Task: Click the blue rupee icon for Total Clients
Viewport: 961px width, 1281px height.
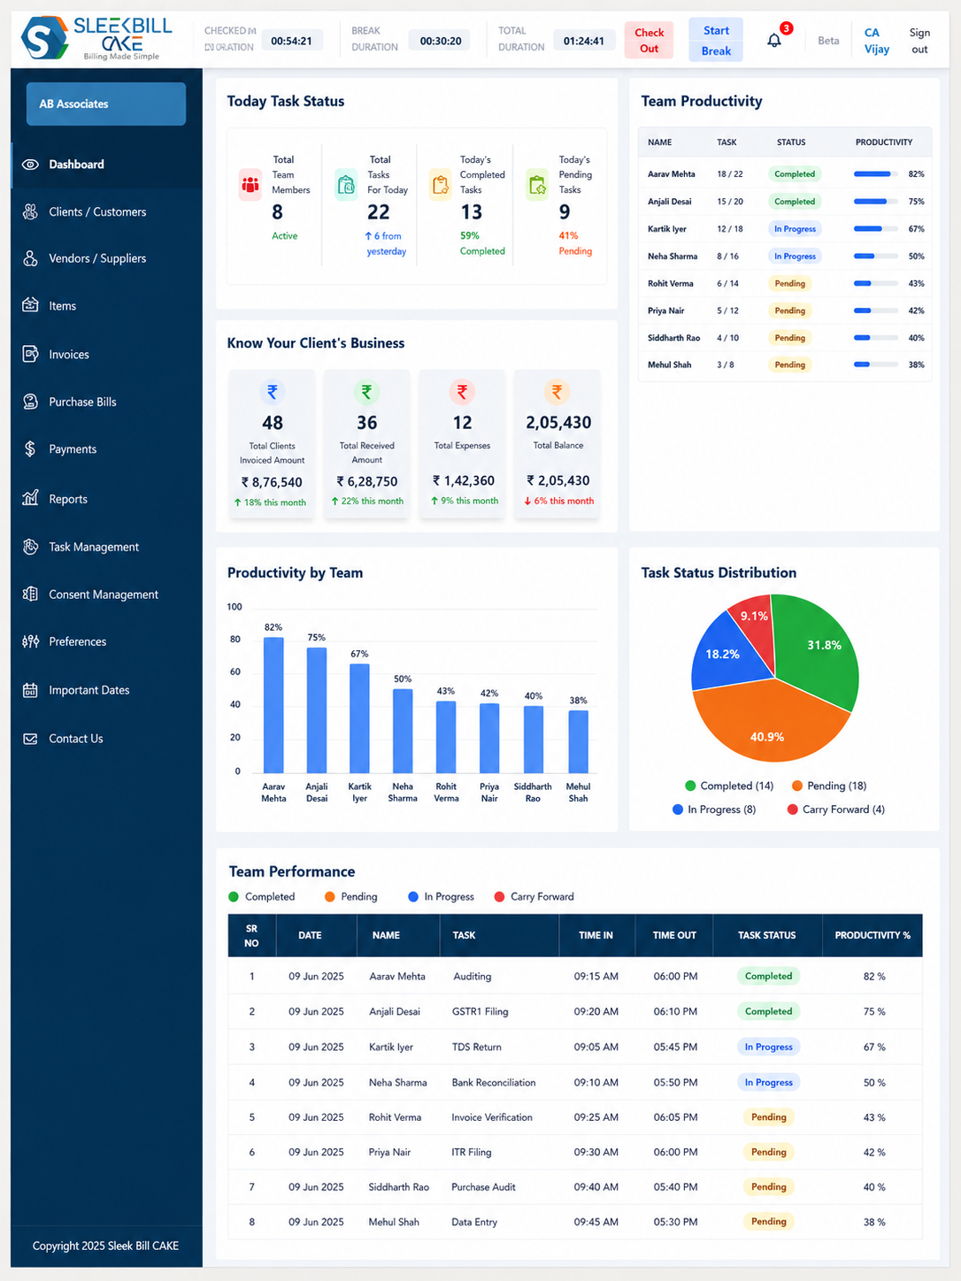Action: 273,391
